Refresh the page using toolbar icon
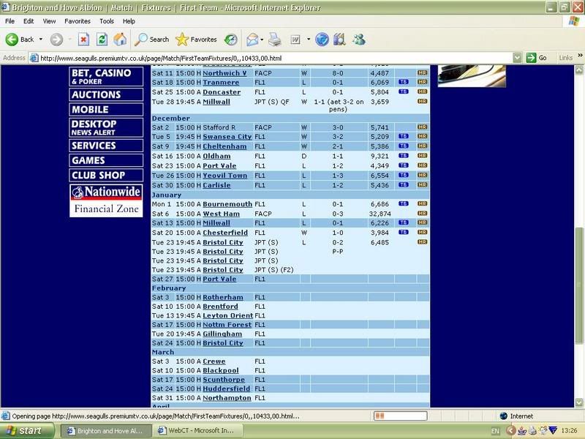The width and height of the screenshot is (585, 439). (102, 40)
